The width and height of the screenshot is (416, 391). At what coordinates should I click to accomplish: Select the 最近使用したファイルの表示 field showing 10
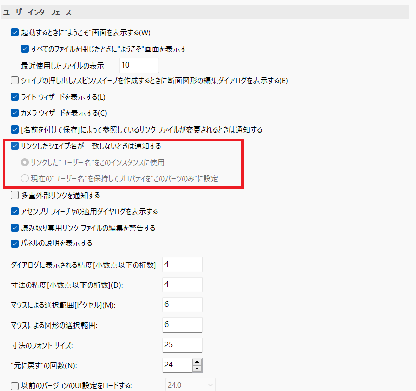point(139,65)
